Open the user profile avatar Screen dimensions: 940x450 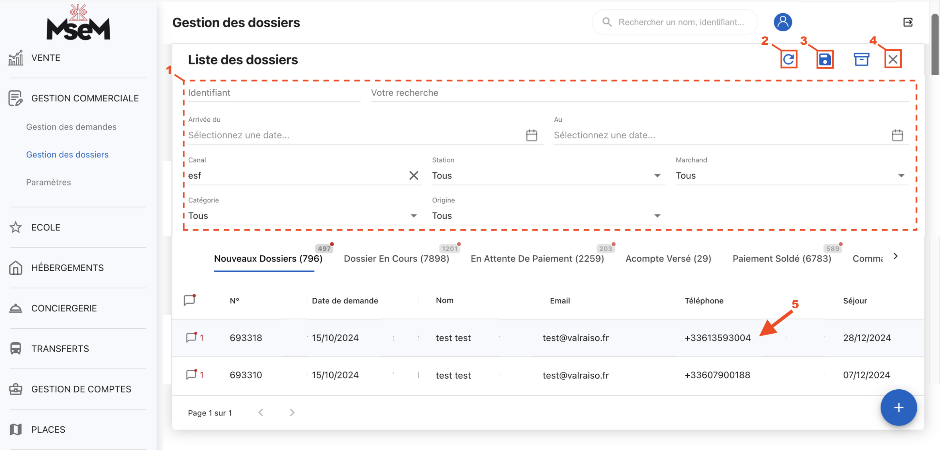pyautogui.click(x=782, y=22)
